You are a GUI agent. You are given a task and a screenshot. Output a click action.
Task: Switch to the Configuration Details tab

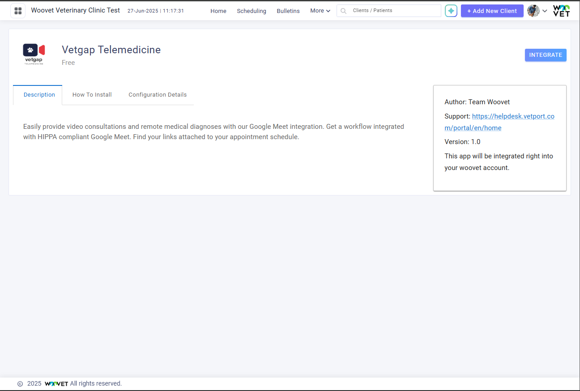[158, 95]
